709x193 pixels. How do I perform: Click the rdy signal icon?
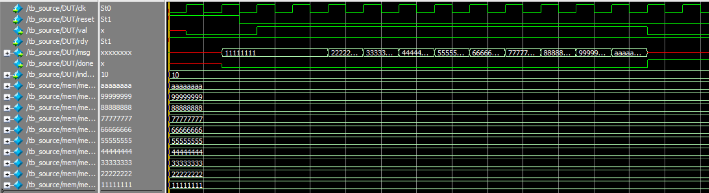(x=17, y=42)
